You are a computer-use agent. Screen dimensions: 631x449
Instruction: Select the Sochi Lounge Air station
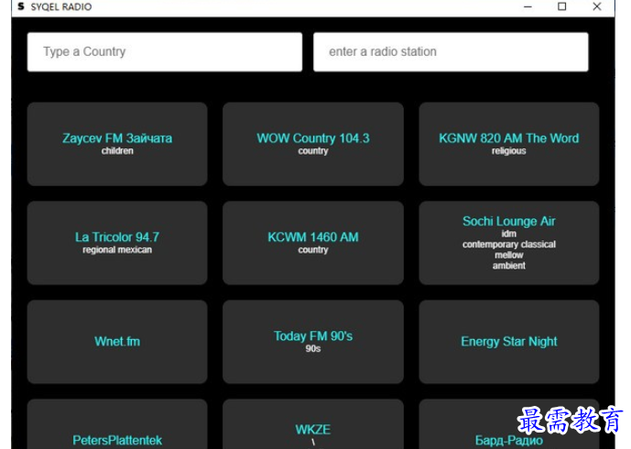coord(508,243)
